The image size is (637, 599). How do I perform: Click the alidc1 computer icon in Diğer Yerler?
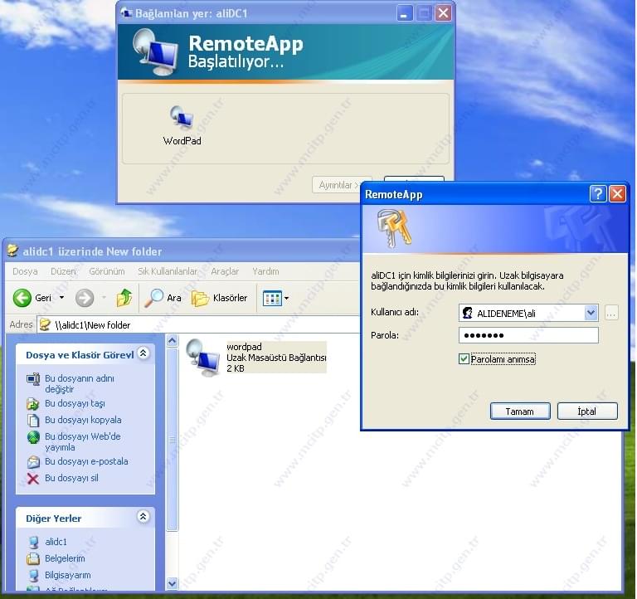coord(33,542)
